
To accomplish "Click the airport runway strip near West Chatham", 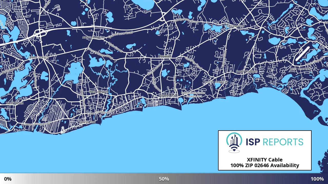I will (x=303, y=54).
